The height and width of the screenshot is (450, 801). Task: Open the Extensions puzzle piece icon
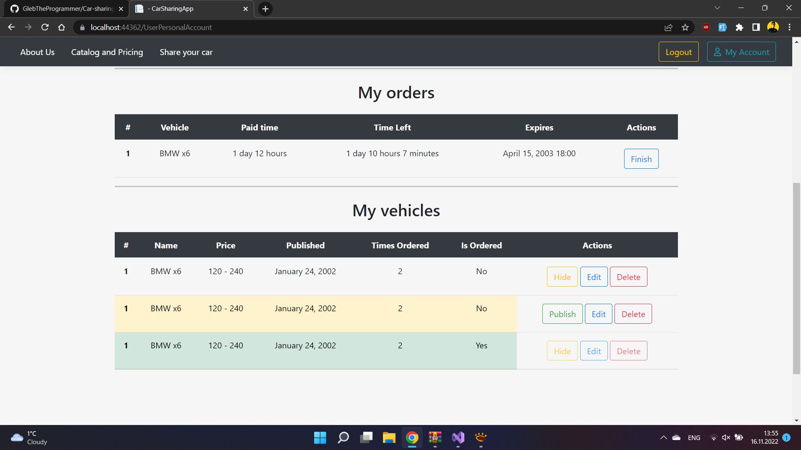coord(739,27)
